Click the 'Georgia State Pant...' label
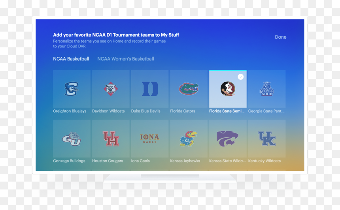 (x=266, y=111)
